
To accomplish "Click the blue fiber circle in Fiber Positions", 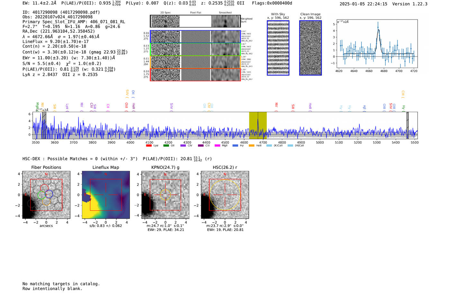I will (x=49, y=194).
